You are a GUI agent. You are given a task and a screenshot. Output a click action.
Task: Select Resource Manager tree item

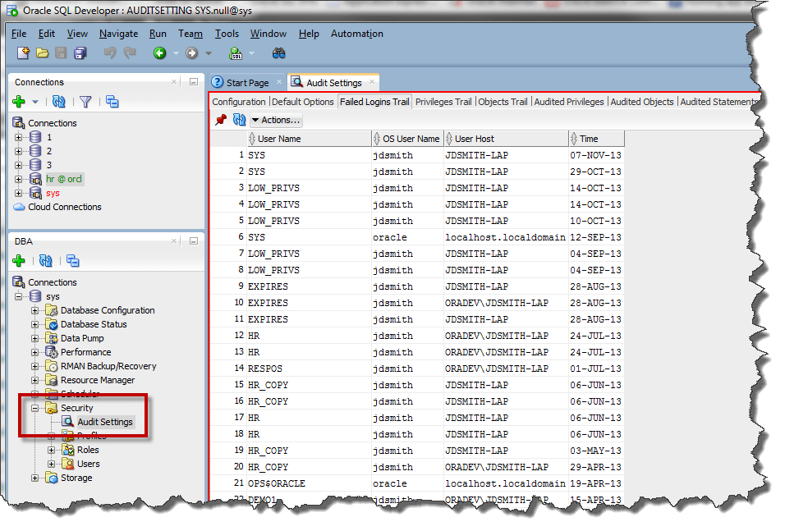click(98, 380)
